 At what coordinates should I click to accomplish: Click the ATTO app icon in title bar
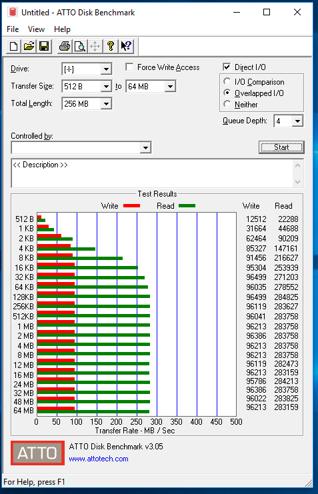(x=12, y=12)
